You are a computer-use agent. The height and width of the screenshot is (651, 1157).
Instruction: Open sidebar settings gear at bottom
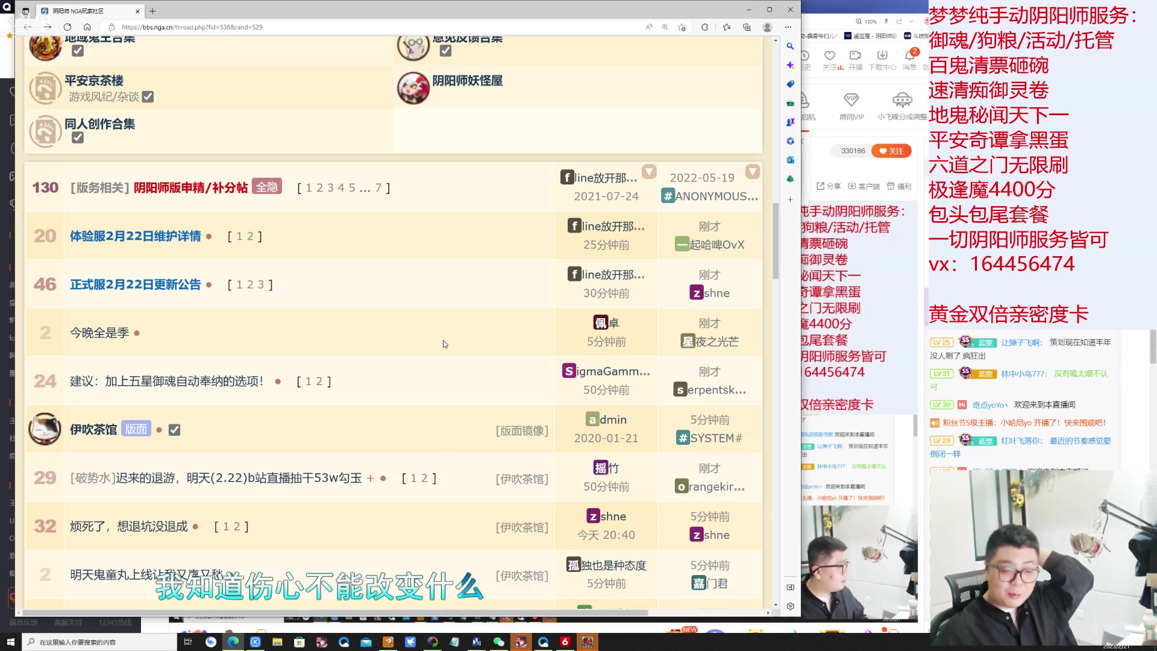pyautogui.click(x=790, y=606)
